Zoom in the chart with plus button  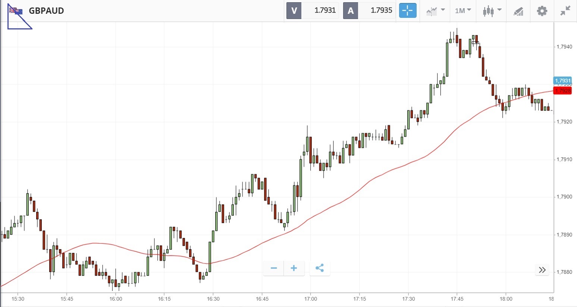[x=294, y=268]
